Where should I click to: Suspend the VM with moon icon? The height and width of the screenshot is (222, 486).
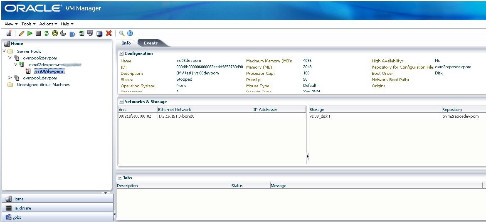tap(63, 33)
